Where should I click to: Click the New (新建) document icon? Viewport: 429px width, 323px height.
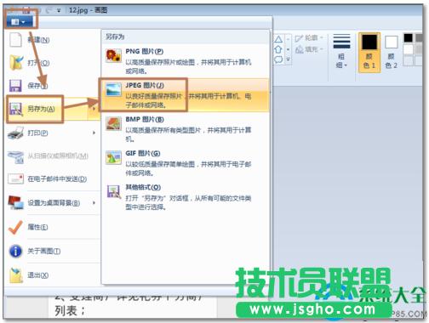(x=15, y=40)
